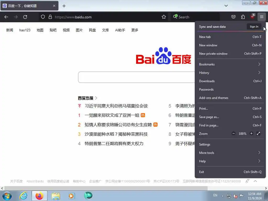268x201 pixels.
Task: Choose Exit to quit Firefox
Action: click(230, 172)
